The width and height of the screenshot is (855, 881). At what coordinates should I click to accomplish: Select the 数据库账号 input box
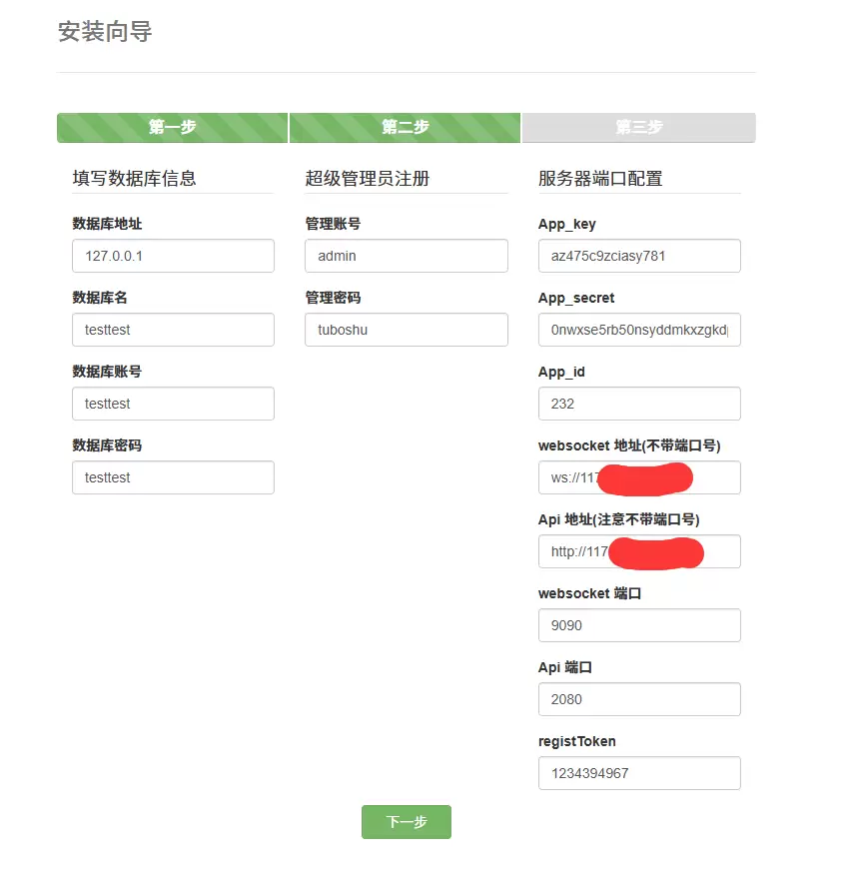pos(173,404)
